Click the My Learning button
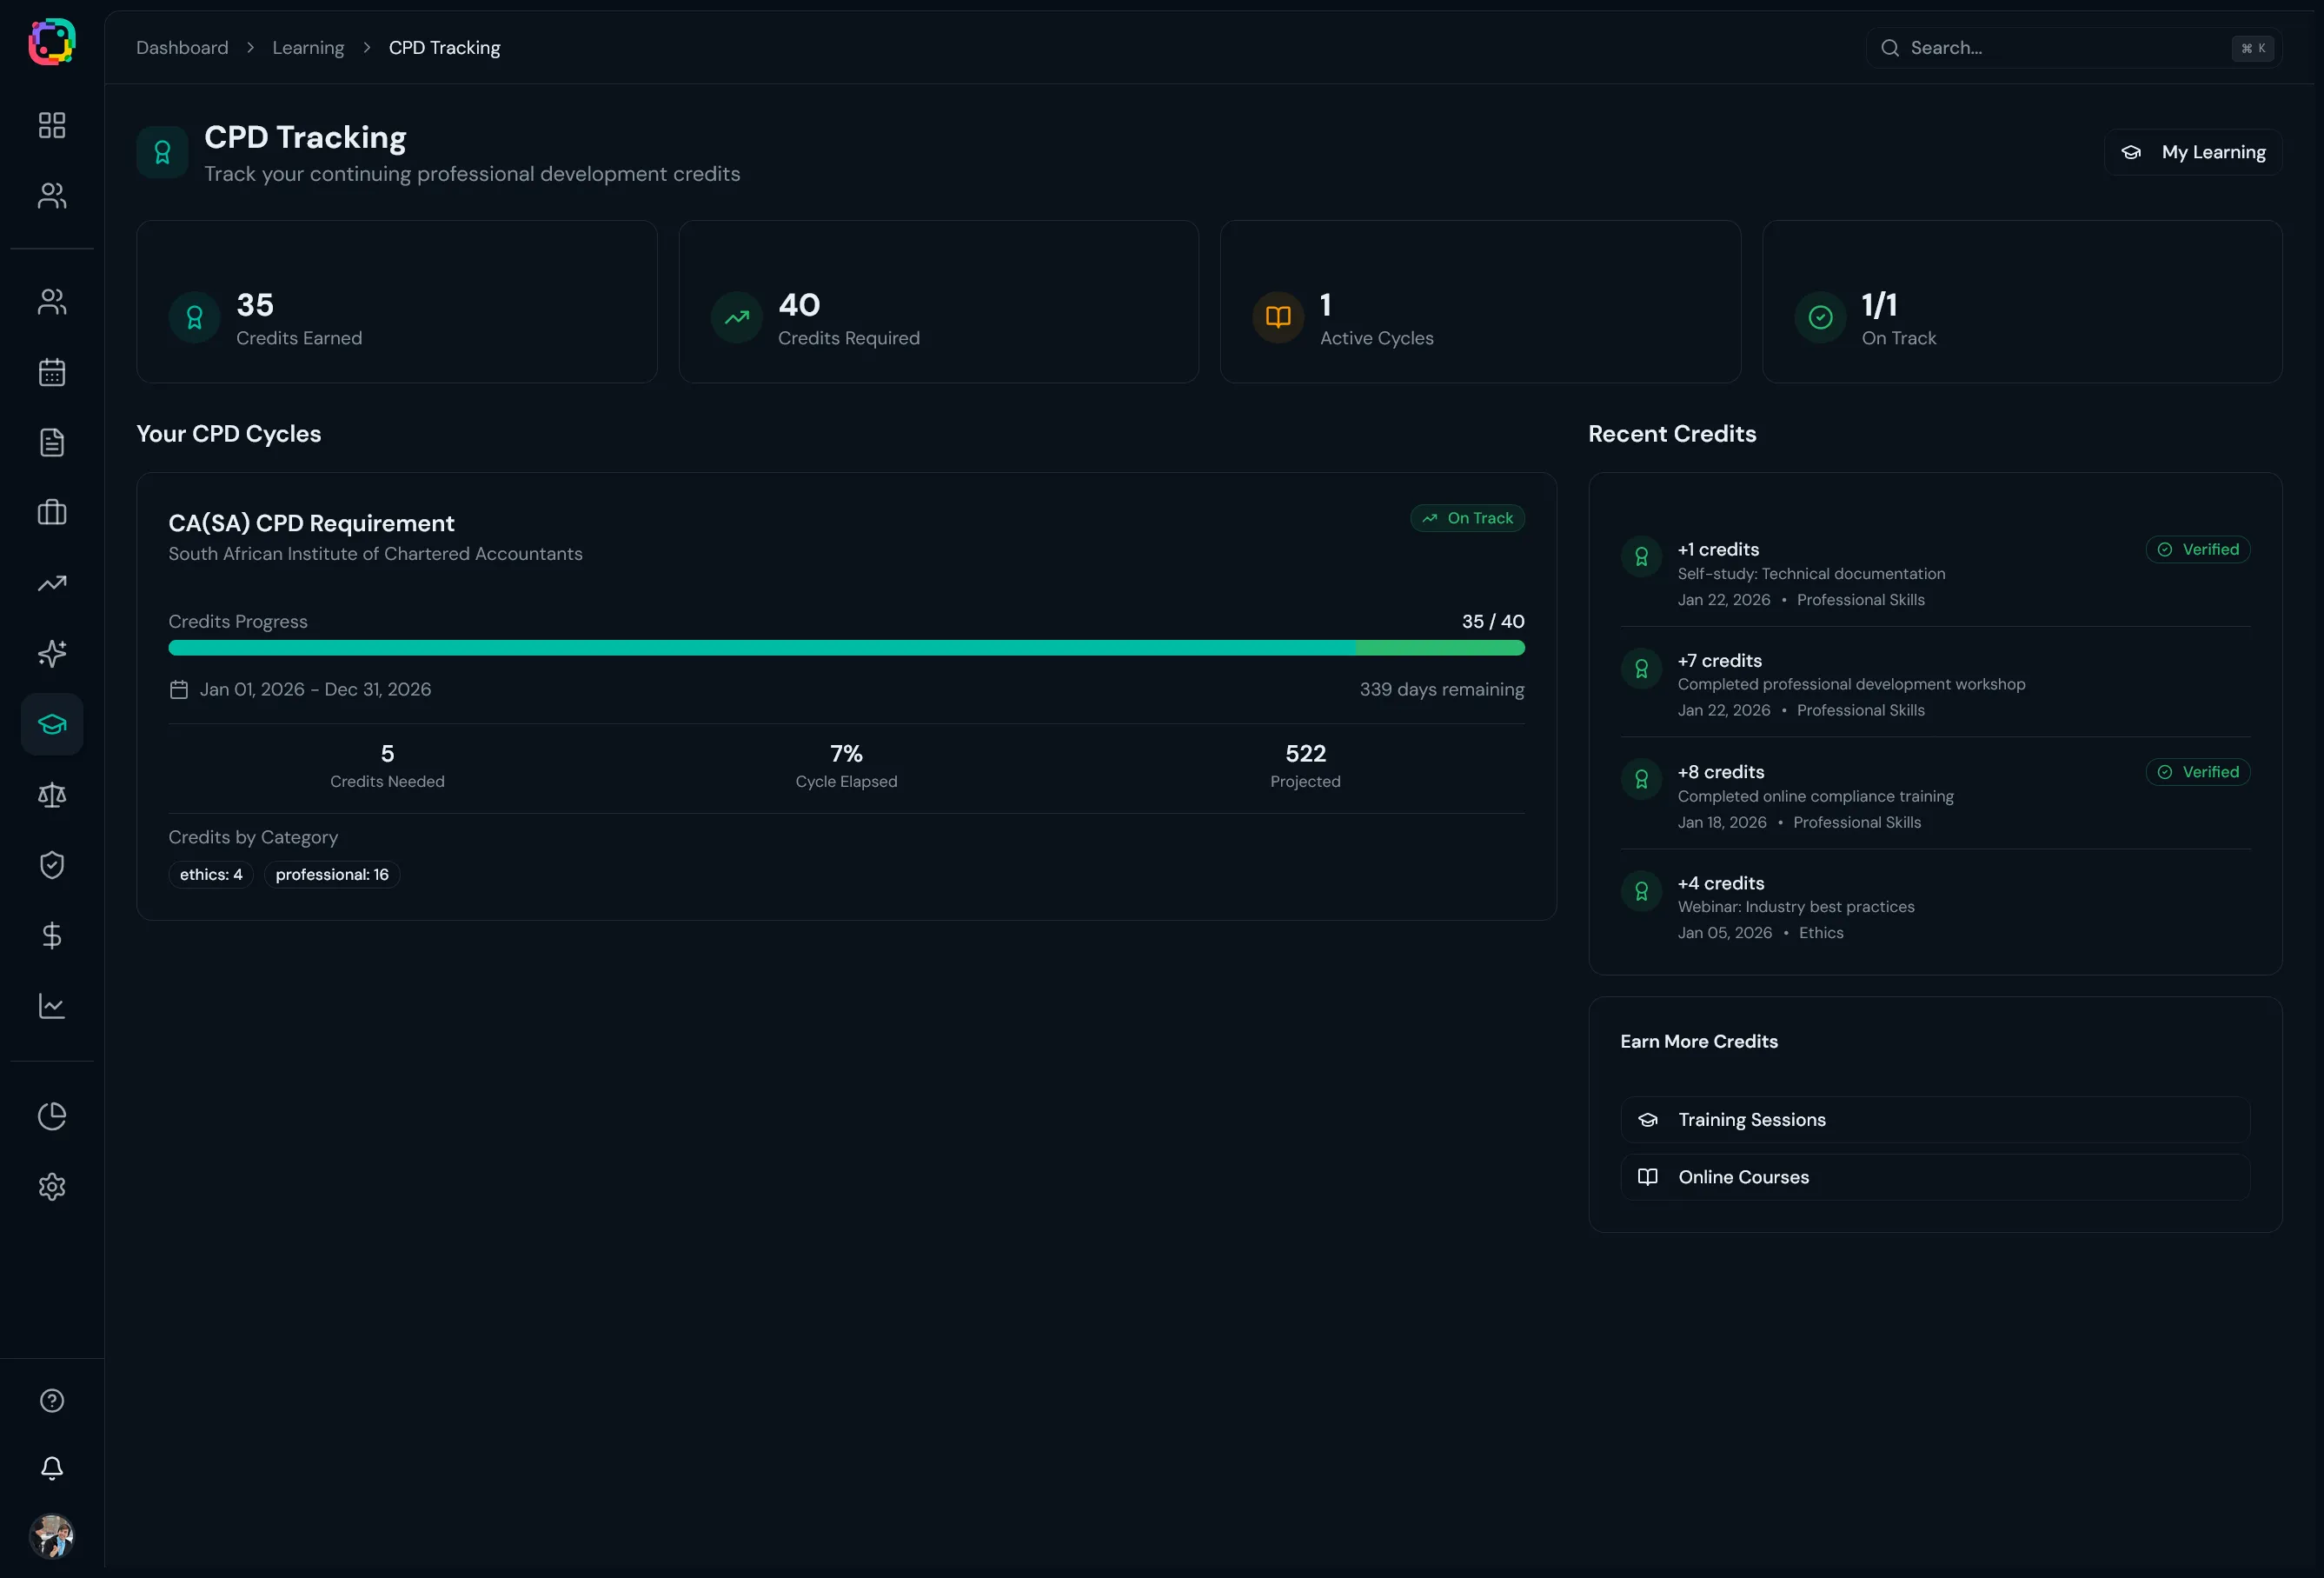2324x1578 pixels. [2193, 152]
